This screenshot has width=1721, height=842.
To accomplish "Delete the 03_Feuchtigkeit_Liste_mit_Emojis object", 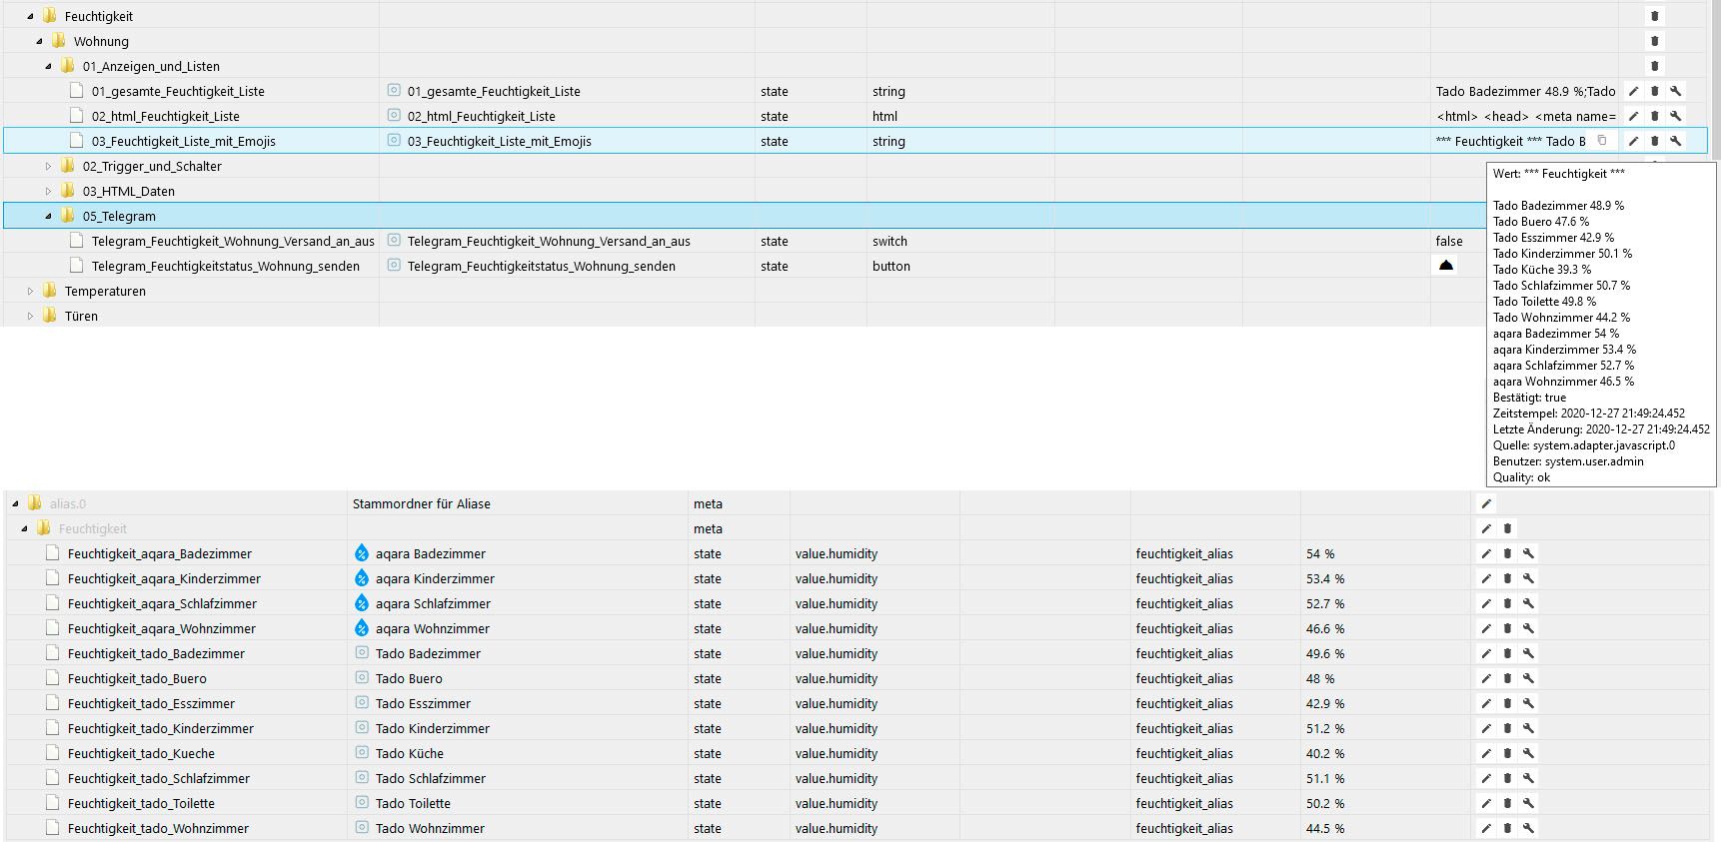I will (x=1654, y=141).
